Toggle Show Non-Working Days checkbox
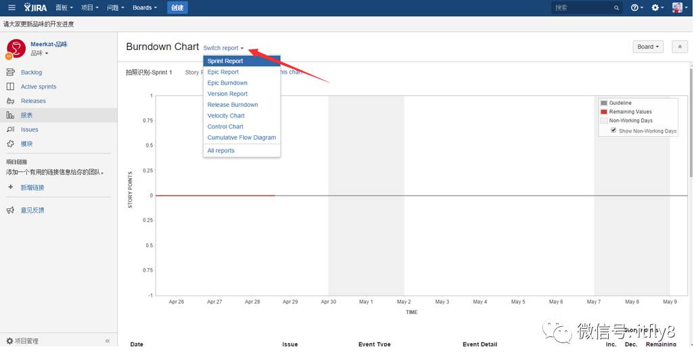Image resolution: width=698 pixels, height=364 pixels. pos(613,130)
